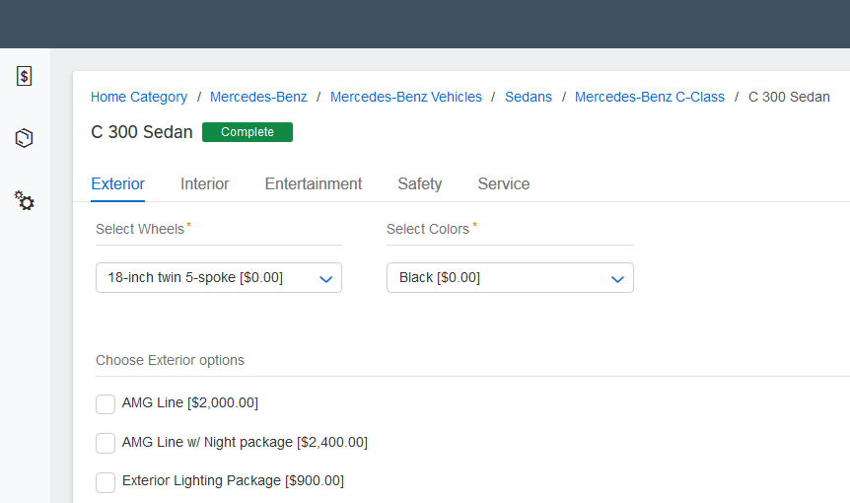The width and height of the screenshot is (850, 503).
Task: Switch to the Safety tab
Action: pos(420,184)
